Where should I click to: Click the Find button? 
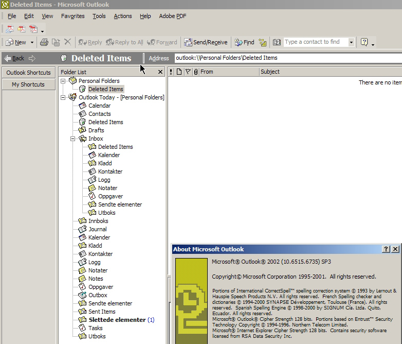coord(244,42)
